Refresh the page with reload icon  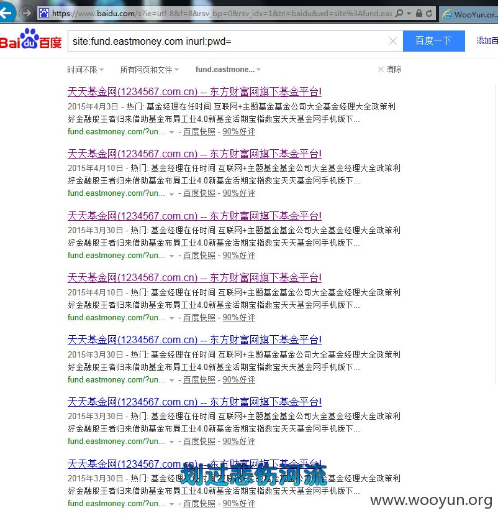[429, 14]
